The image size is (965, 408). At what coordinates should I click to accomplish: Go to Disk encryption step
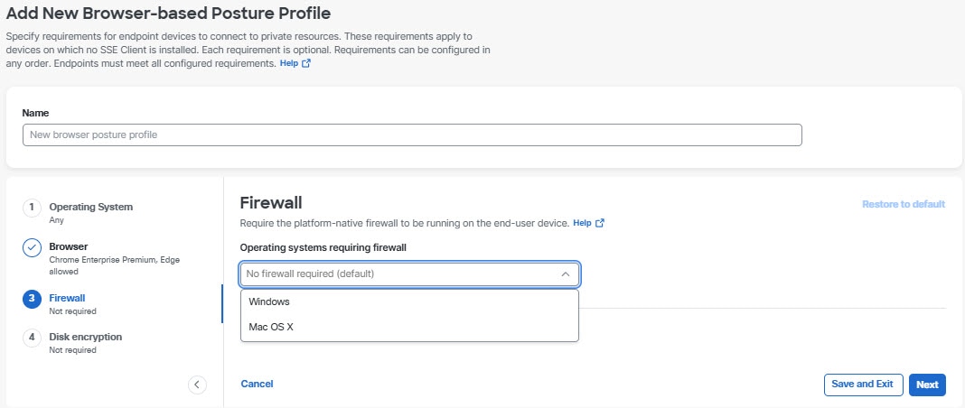(86, 337)
